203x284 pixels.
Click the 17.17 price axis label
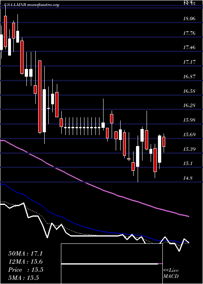pyautogui.click(x=189, y=62)
